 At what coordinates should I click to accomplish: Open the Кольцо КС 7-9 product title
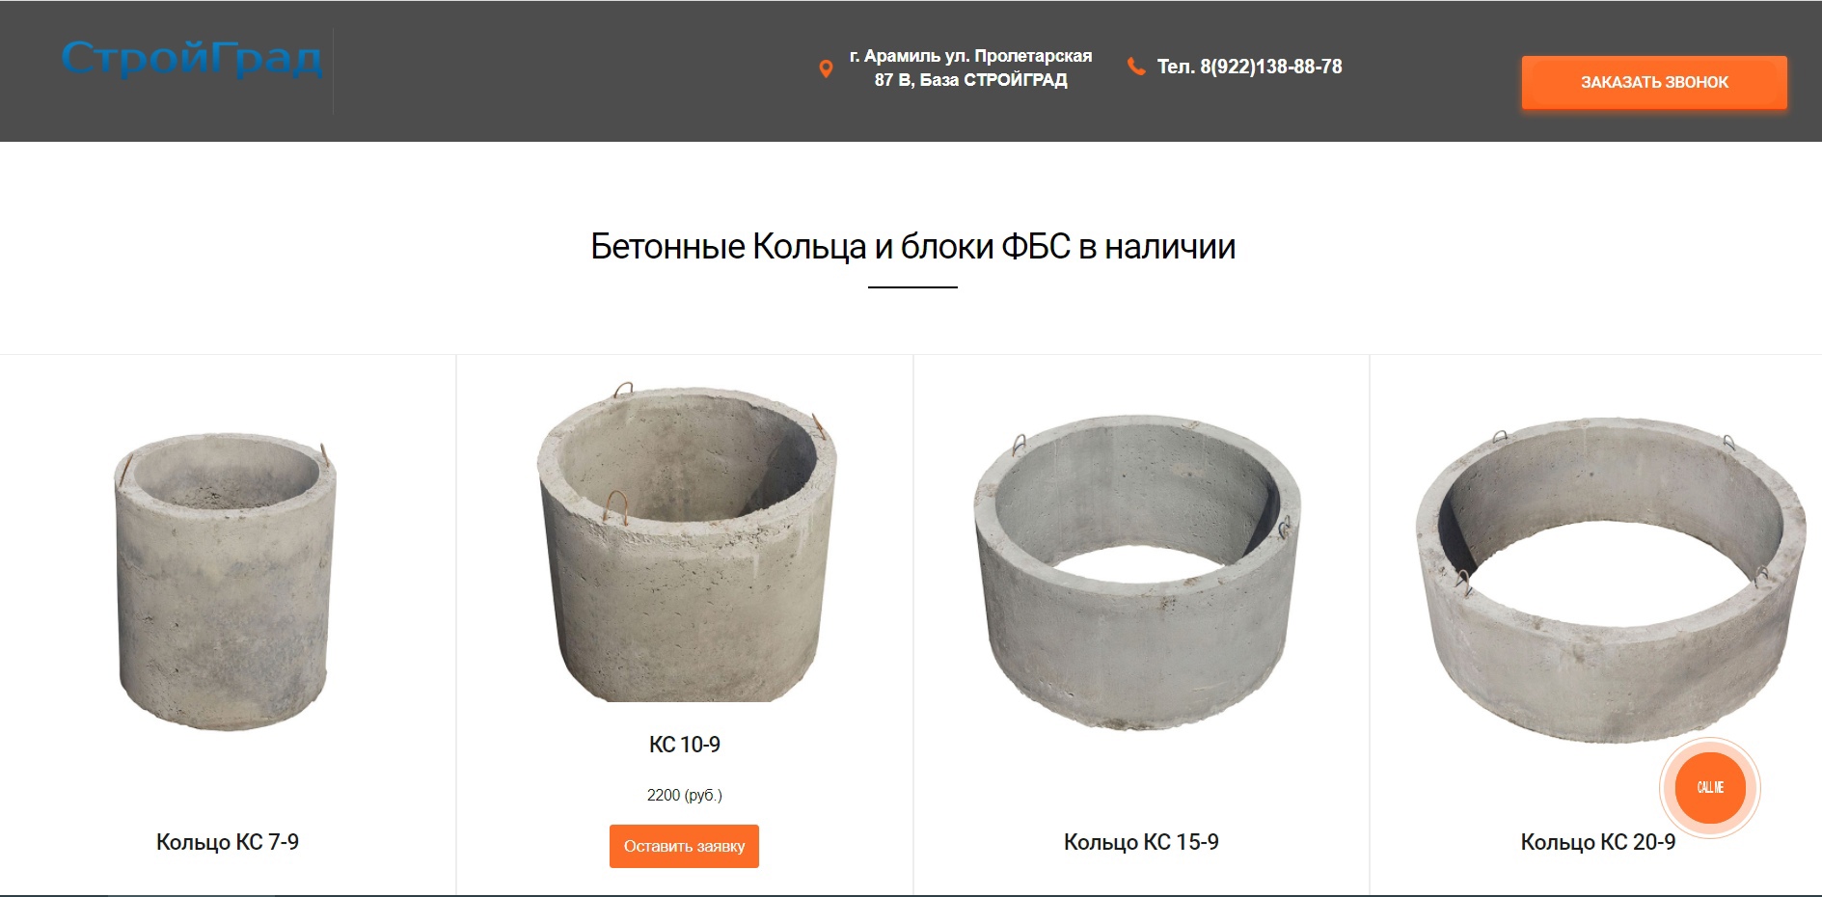click(228, 842)
